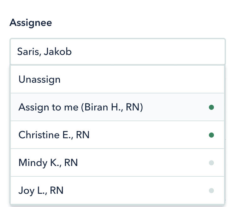Click "(Biran H., RN)" in the highlighted row
Image resolution: width=236 pixels, height=207 pixels.
(112, 108)
